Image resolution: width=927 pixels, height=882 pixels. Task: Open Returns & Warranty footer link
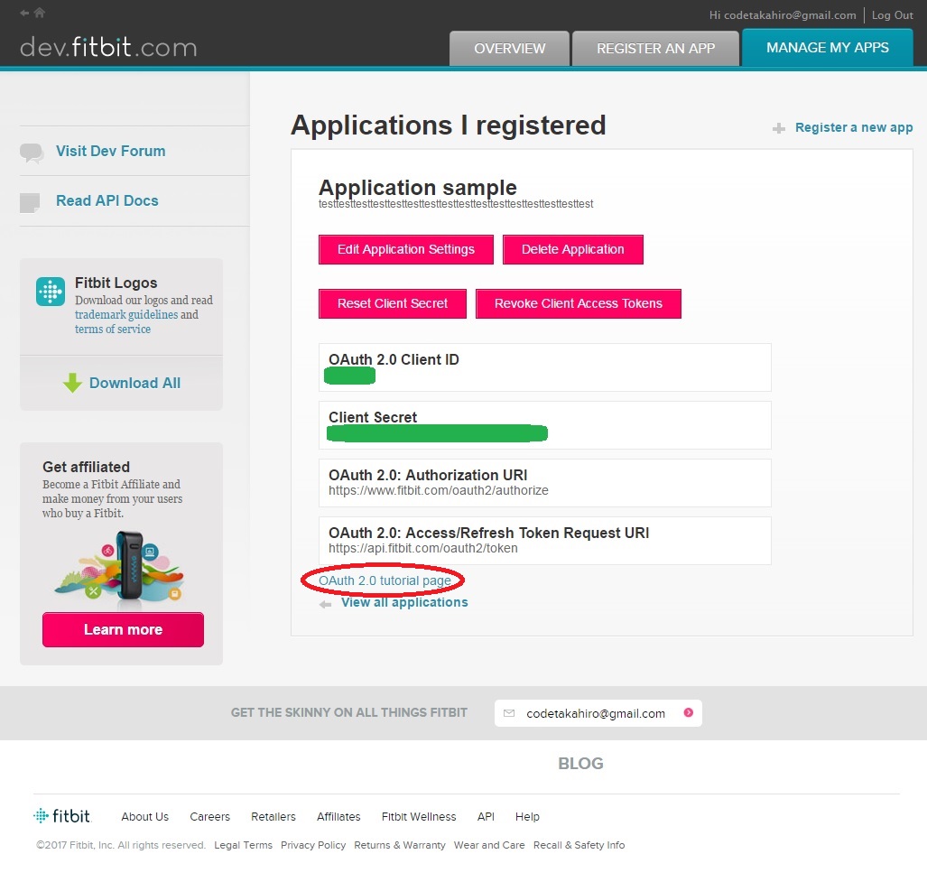pyautogui.click(x=400, y=845)
